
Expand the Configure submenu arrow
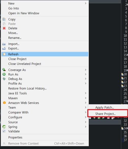click(86, 117)
